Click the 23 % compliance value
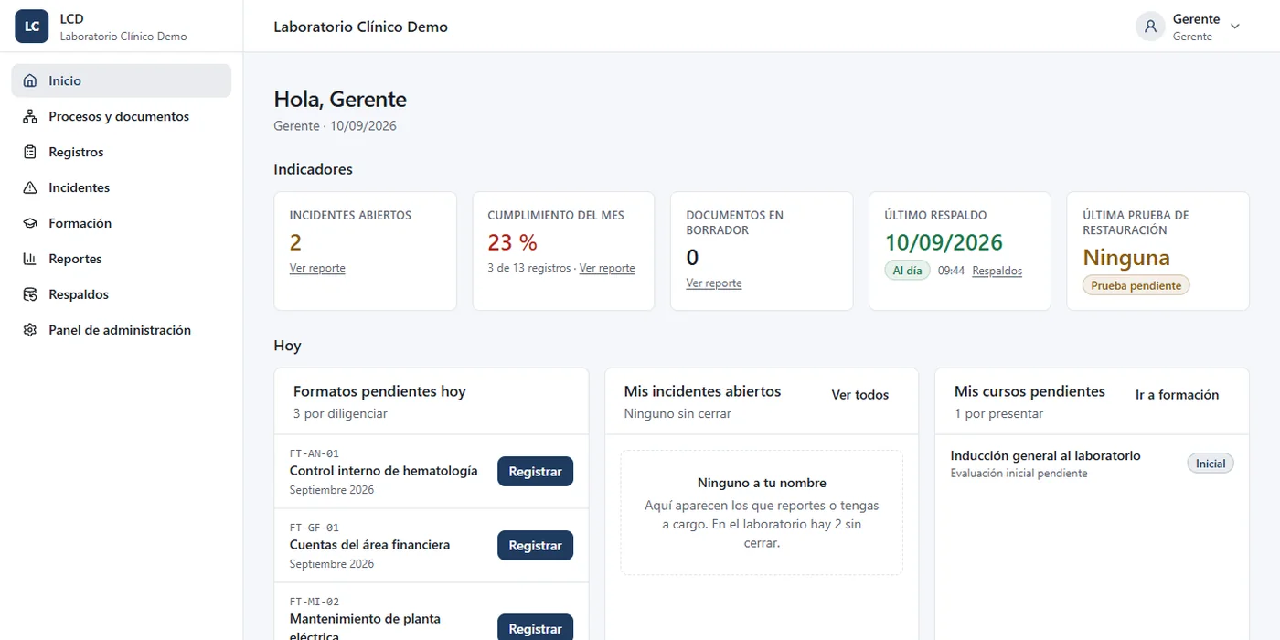The image size is (1280, 640). (513, 242)
